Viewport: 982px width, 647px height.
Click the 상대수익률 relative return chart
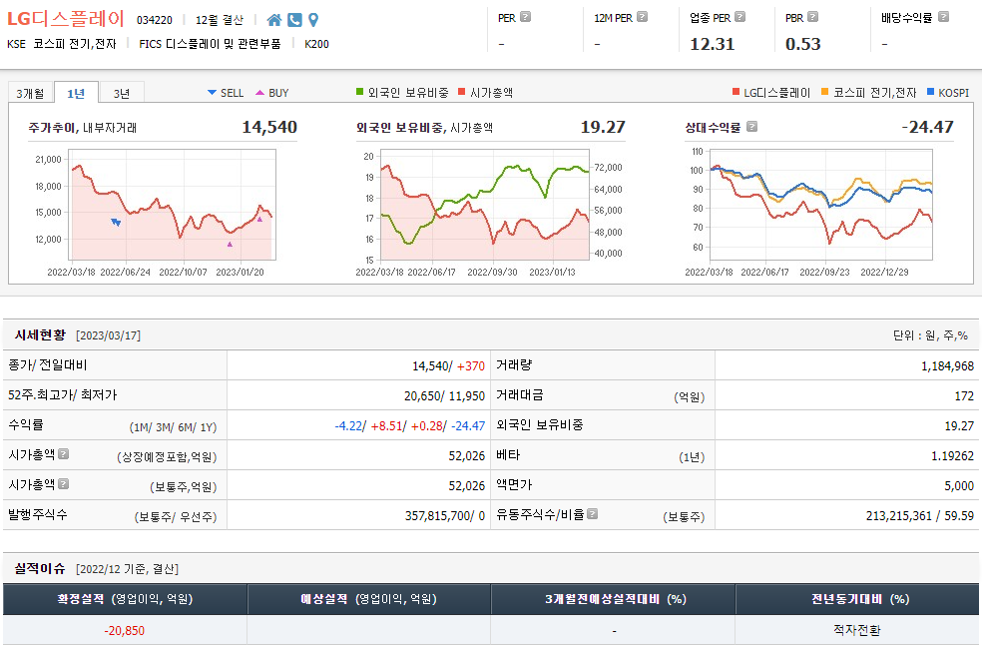(x=820, y=205)
